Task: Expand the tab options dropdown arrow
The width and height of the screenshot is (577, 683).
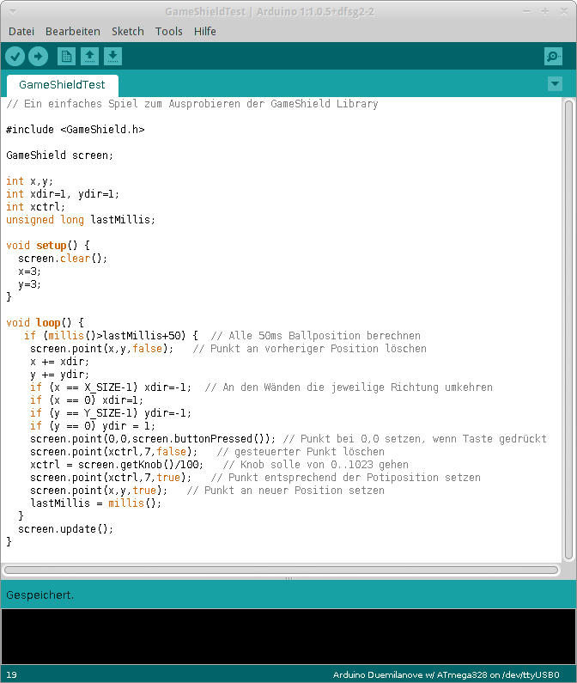Action: (555, 83)
